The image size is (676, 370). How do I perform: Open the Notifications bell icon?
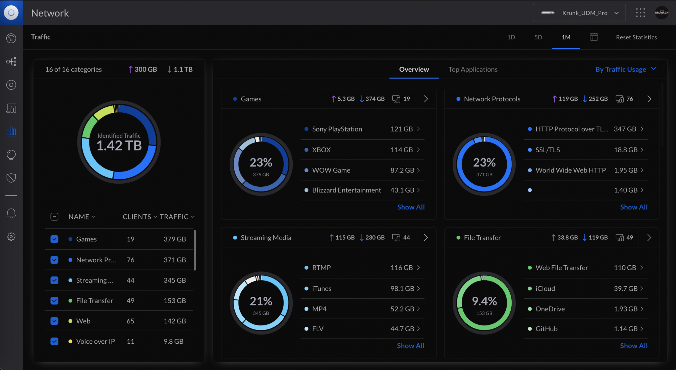11,213
